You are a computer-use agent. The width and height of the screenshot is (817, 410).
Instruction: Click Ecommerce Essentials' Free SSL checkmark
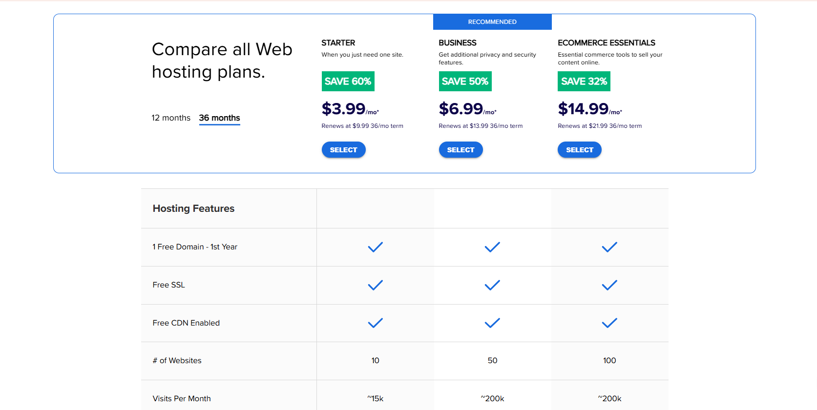pos(609,285)
